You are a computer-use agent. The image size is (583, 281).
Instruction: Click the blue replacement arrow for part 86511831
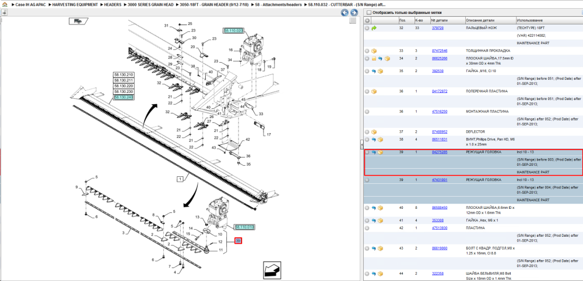[x=374, y=140]
